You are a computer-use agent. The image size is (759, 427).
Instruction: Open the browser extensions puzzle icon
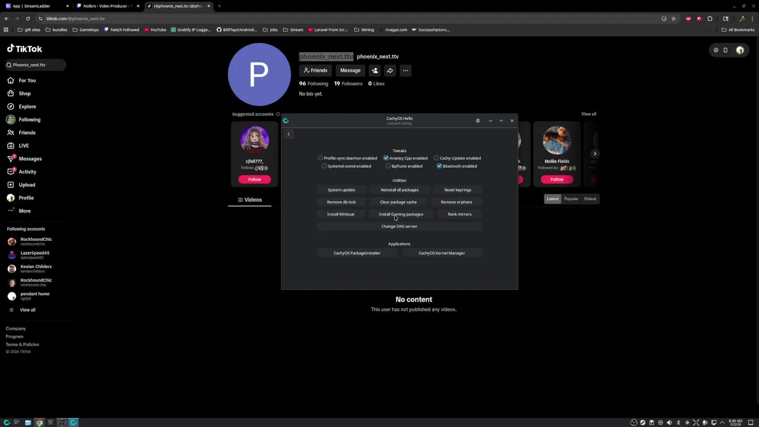point(710,18)
